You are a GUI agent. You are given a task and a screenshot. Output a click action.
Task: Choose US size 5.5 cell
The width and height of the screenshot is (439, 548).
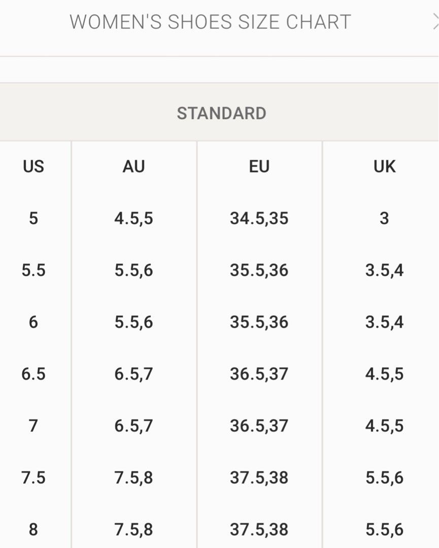coord(33,270)
